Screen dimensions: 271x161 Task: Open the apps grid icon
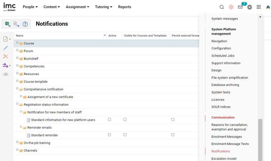pyautogui.click(x=258, y=7)
